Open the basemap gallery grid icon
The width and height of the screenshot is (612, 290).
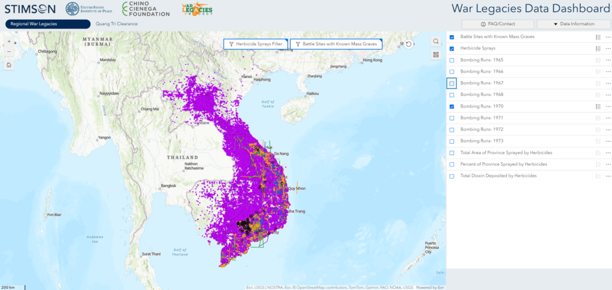click(x=436, y=55)
